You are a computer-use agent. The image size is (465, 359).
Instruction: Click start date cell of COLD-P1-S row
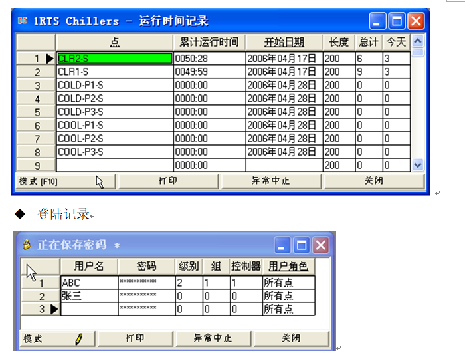(284, 85)
